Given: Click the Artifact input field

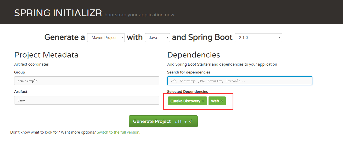Looking at the screenshot, I should click(x=87, y=100).
